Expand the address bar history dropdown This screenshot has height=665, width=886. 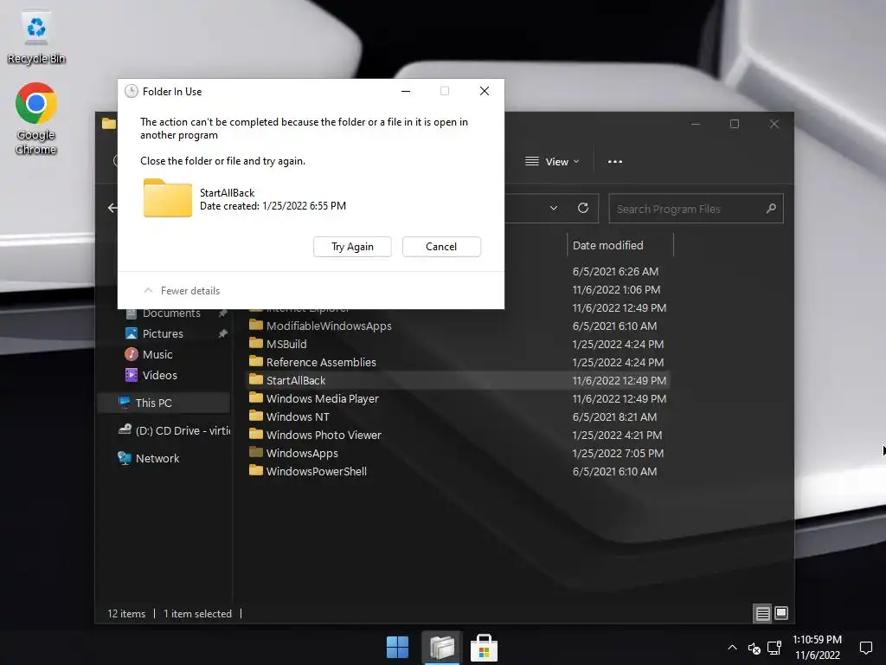tap(554, 208)
